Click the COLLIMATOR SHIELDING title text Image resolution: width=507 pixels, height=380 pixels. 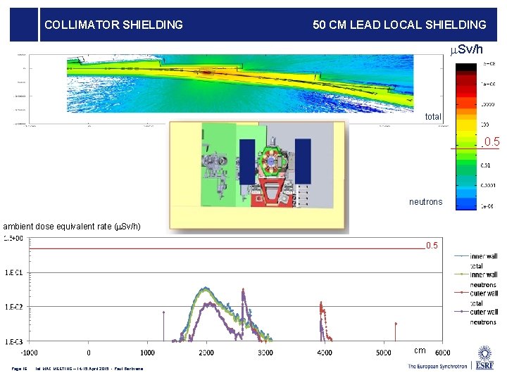(x=113, y=25)
